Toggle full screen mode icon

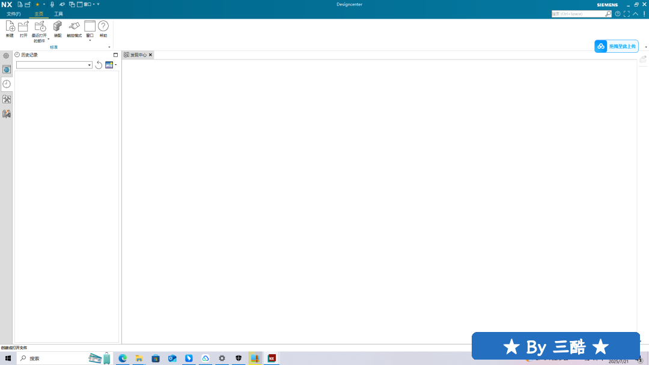[627, 14]
